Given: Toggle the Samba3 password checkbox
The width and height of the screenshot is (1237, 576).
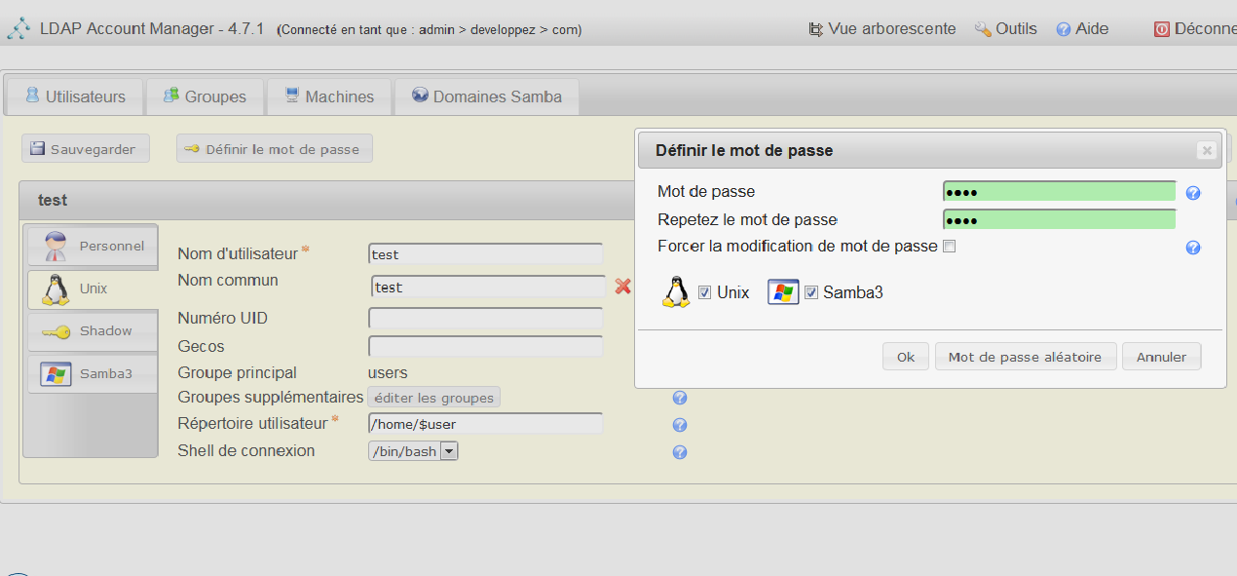Looking at the screenshot, I should 810,292.
